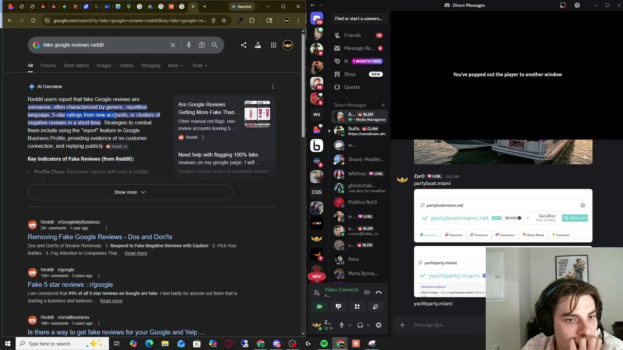
Task: Start a Google voice search
Action: 189,45
